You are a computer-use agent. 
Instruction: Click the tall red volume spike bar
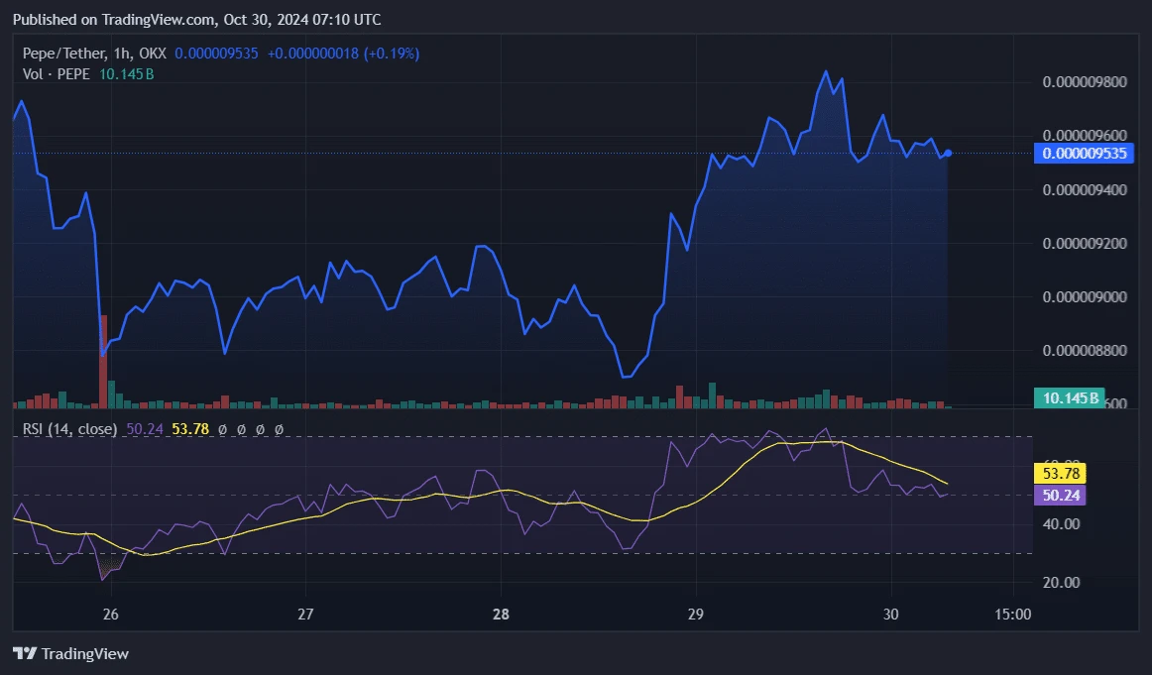tap(103, 361)
